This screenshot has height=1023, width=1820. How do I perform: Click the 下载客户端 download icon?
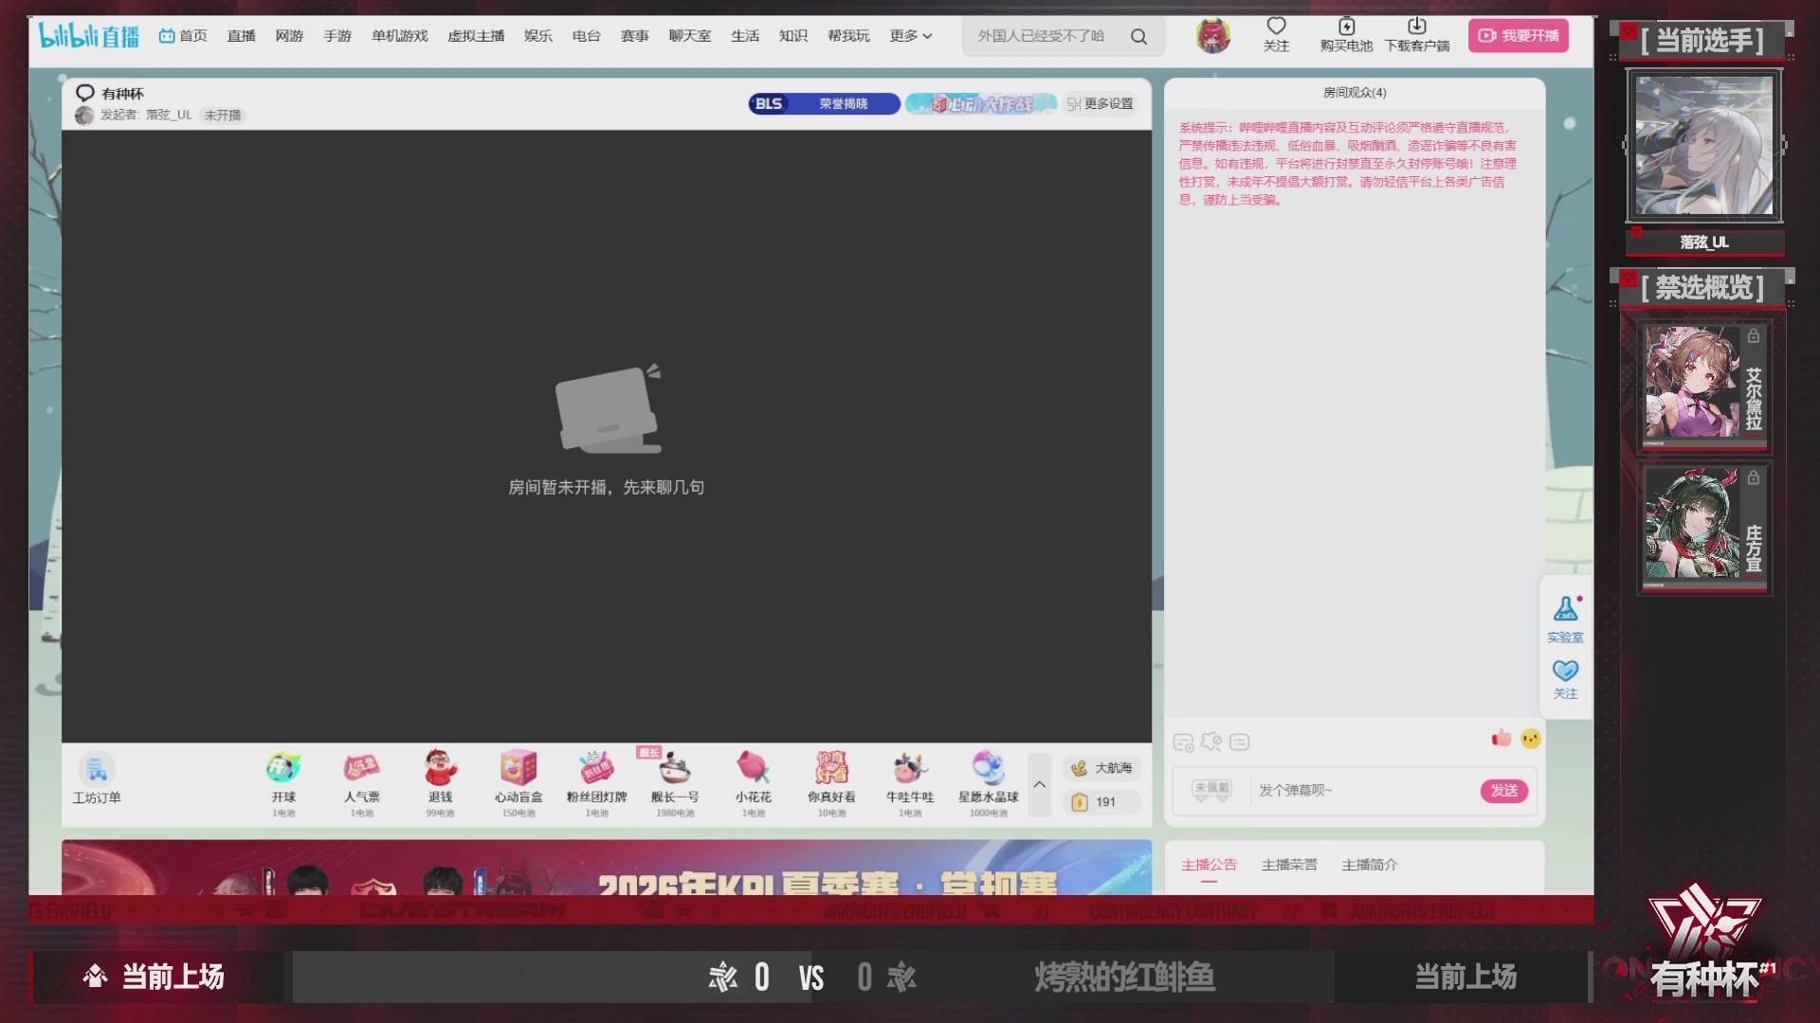pos(1417,35)
